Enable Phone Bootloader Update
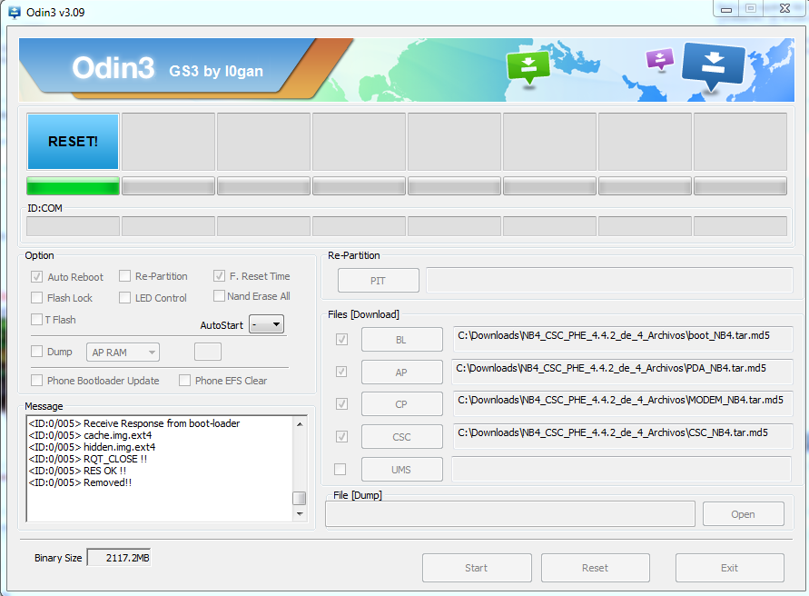809x596 pixels. tap(36, 380)
